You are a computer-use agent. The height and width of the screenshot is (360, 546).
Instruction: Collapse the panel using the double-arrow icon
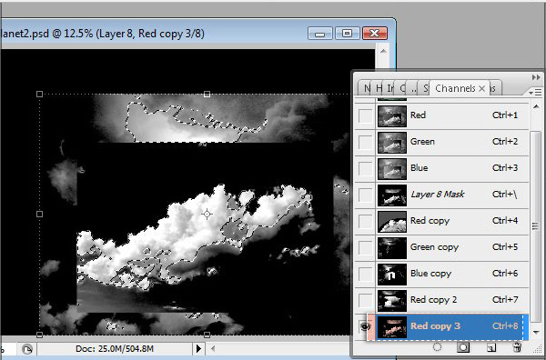536,77
